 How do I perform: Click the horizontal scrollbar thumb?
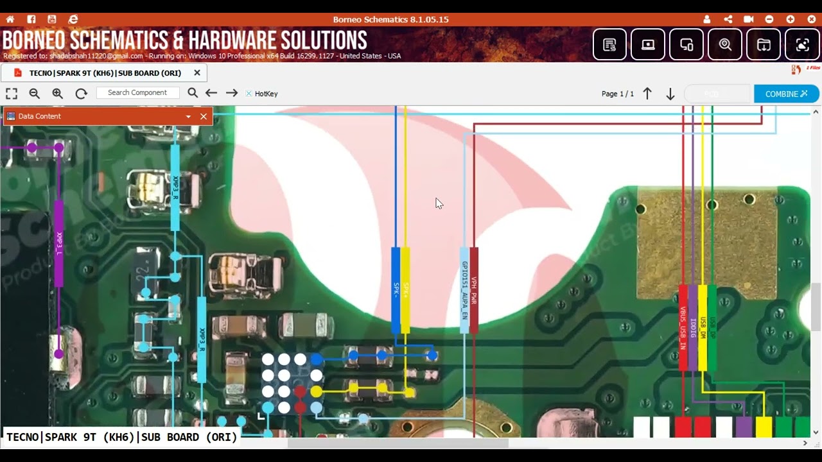(x=398, y=443)
